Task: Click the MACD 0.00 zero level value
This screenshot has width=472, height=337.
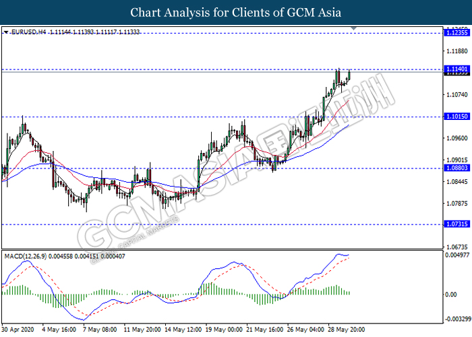Action: tap(451, 295)
